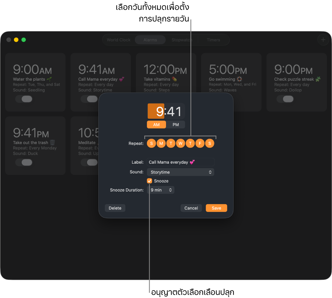The width and height of the screenshot is (332, 298).
Task: Save the alarm with the Save button
Action: click(x=216, y=208)
